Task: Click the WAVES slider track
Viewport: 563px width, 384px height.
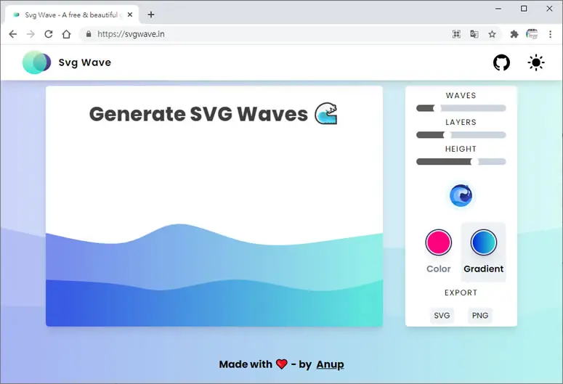Action: (x=461, y=108)
